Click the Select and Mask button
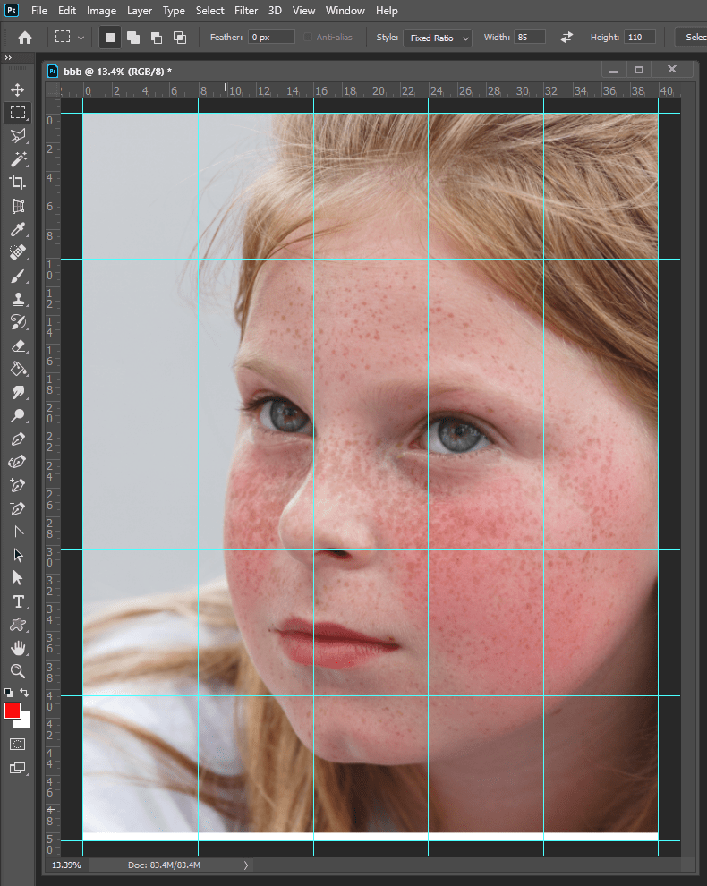 point(693,38)
